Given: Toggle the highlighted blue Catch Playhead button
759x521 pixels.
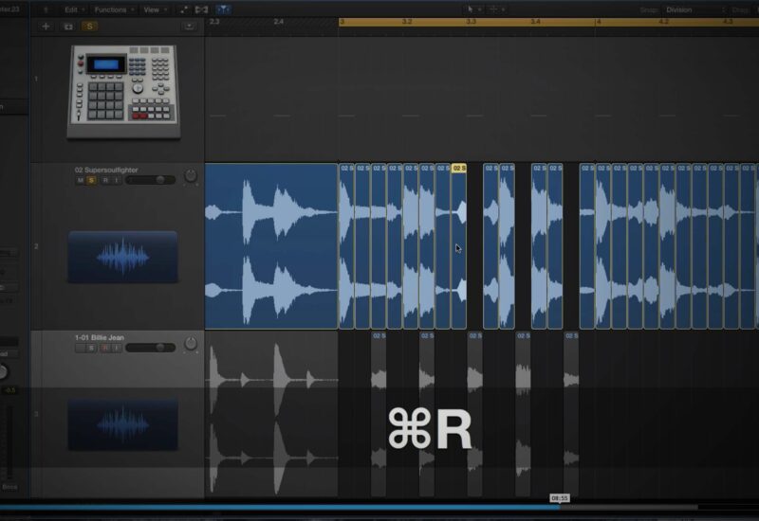Looking at the screenshot, I should click(x=223, y=9).
